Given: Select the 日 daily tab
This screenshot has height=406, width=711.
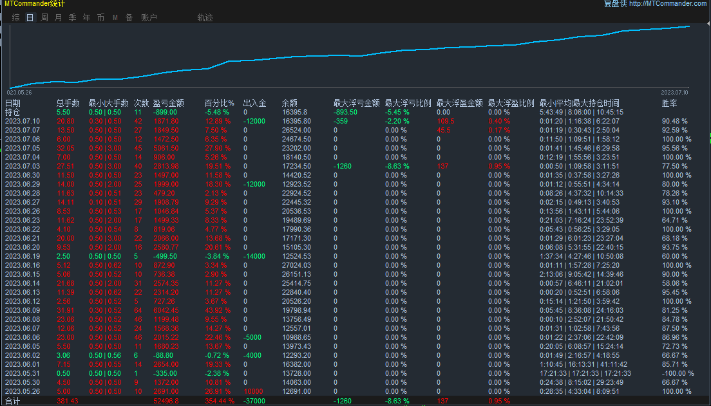Looking at the screenshot, I should (30, 17).
